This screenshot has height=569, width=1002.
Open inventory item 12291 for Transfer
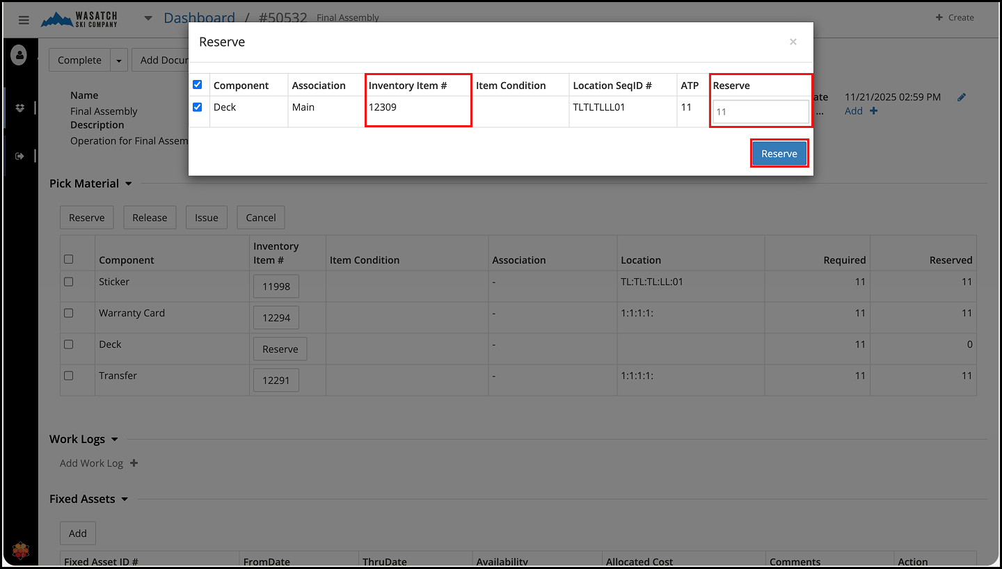pyautogui.click(x=276, y=380)
